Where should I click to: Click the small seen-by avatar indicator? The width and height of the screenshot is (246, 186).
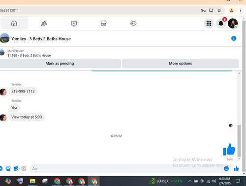point(231,125)
